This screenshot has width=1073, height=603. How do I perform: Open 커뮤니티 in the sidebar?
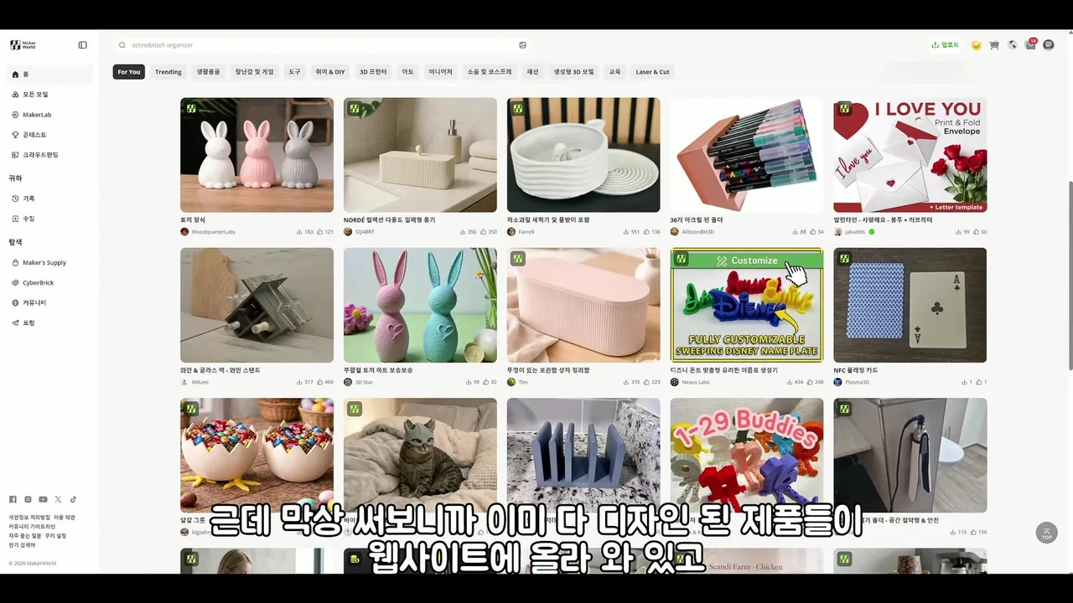50,302
